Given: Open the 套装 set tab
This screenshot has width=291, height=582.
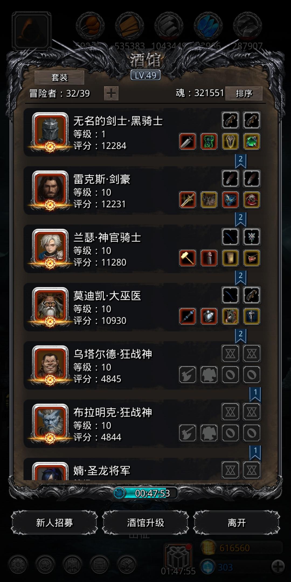Looking at the screenshot, I should (59, 78).
